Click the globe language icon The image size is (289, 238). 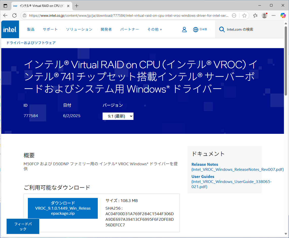[x=196, y=30]
